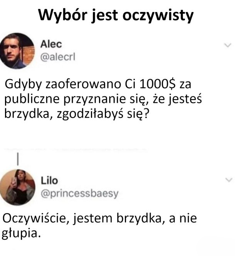Open Lilo's reply starting with "Oczywiście"

[99, 226]
